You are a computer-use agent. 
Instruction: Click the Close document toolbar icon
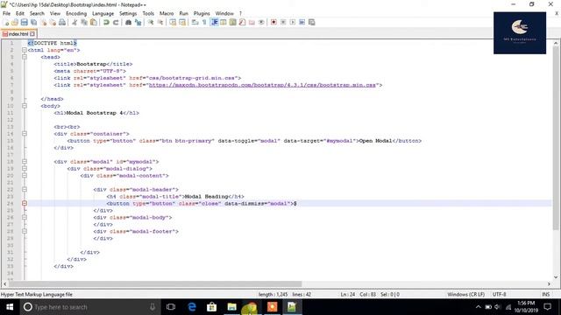coord(43,22)
